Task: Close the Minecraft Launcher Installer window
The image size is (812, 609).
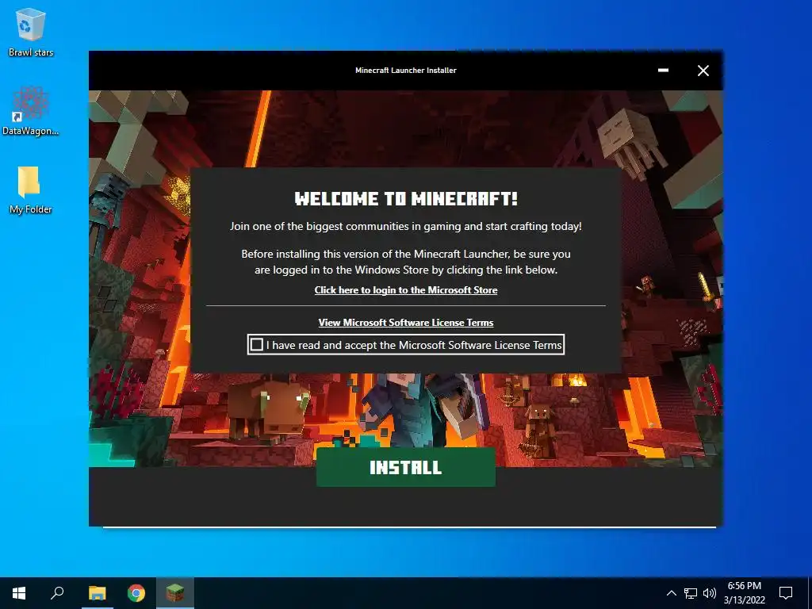Action: [703, 71]
